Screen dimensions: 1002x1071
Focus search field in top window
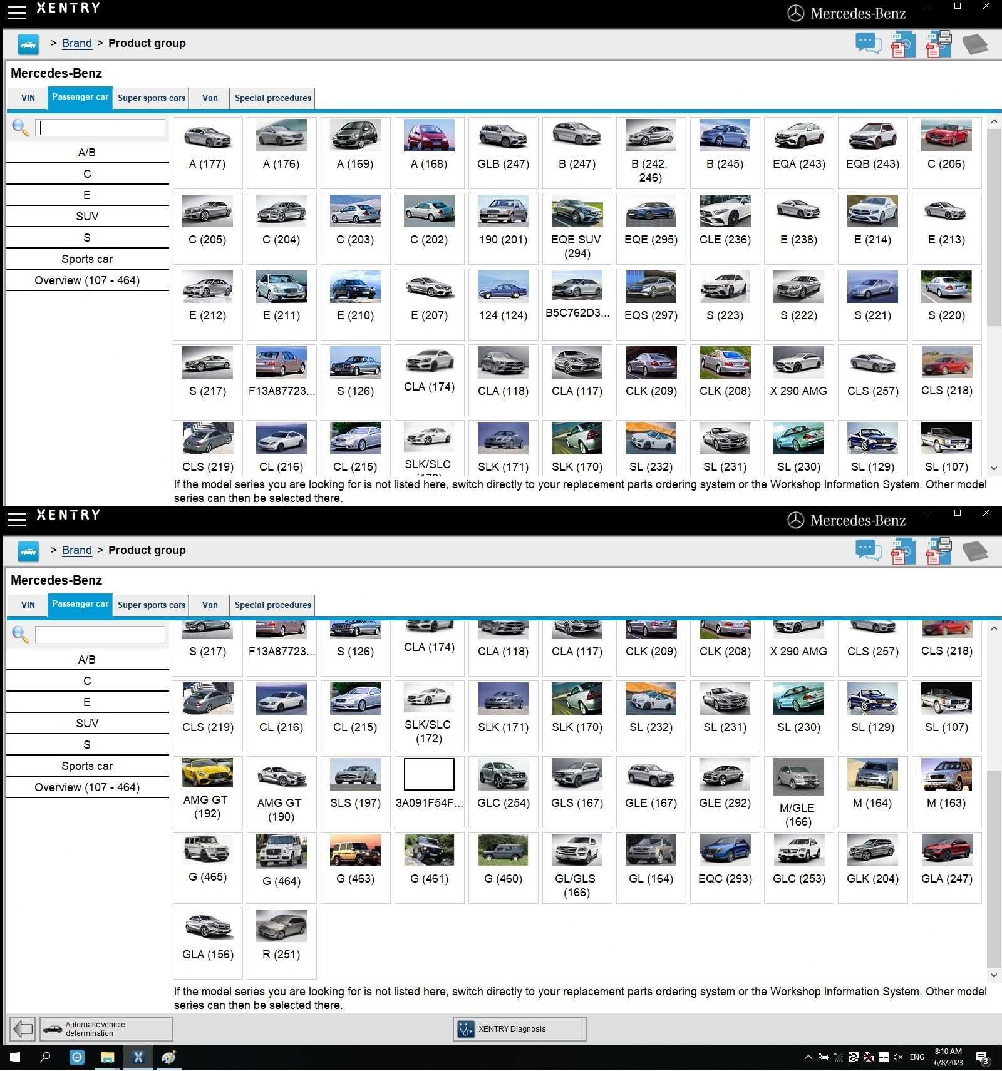pos(100,128)
